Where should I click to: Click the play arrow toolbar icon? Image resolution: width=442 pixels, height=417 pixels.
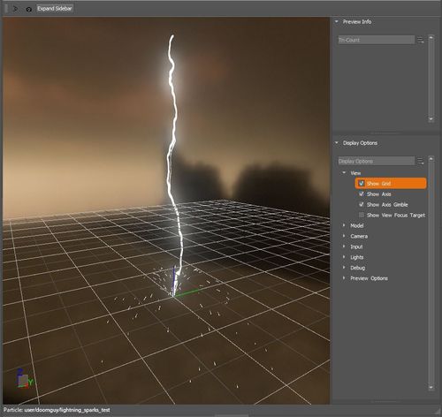point(16,9)
